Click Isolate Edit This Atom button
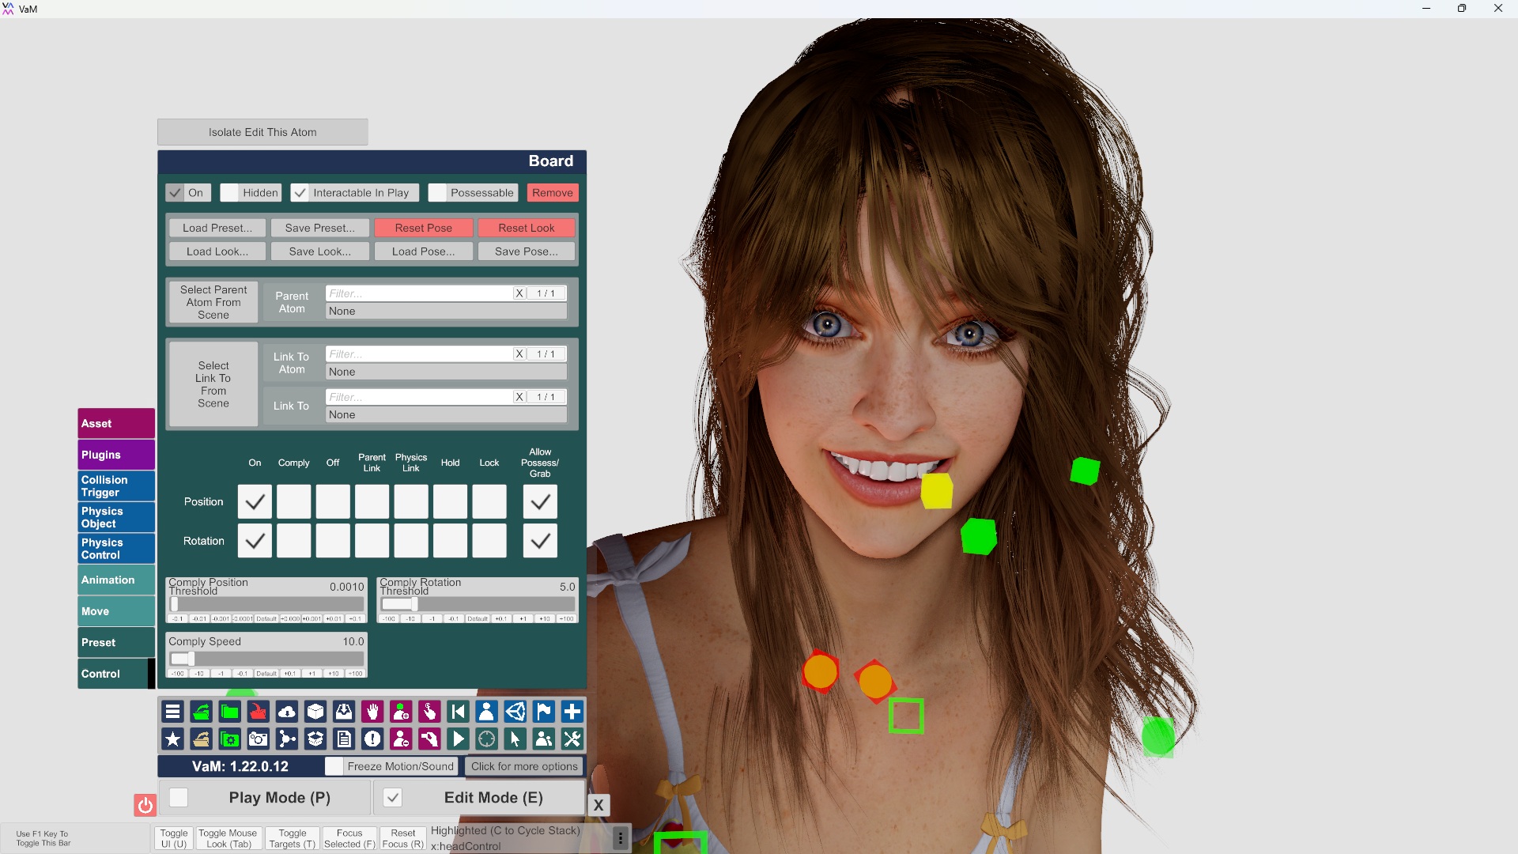The height and width of the screenshot is (854, 1518). (262, 132)
